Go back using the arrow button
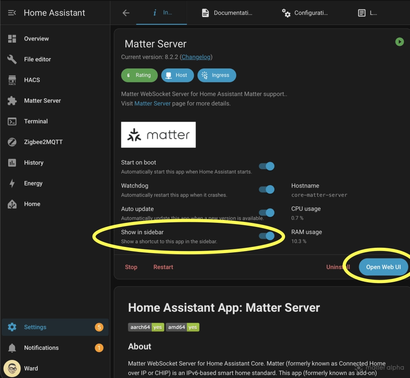This screenshot has width=410, height=378. click(x=125, y=13)
